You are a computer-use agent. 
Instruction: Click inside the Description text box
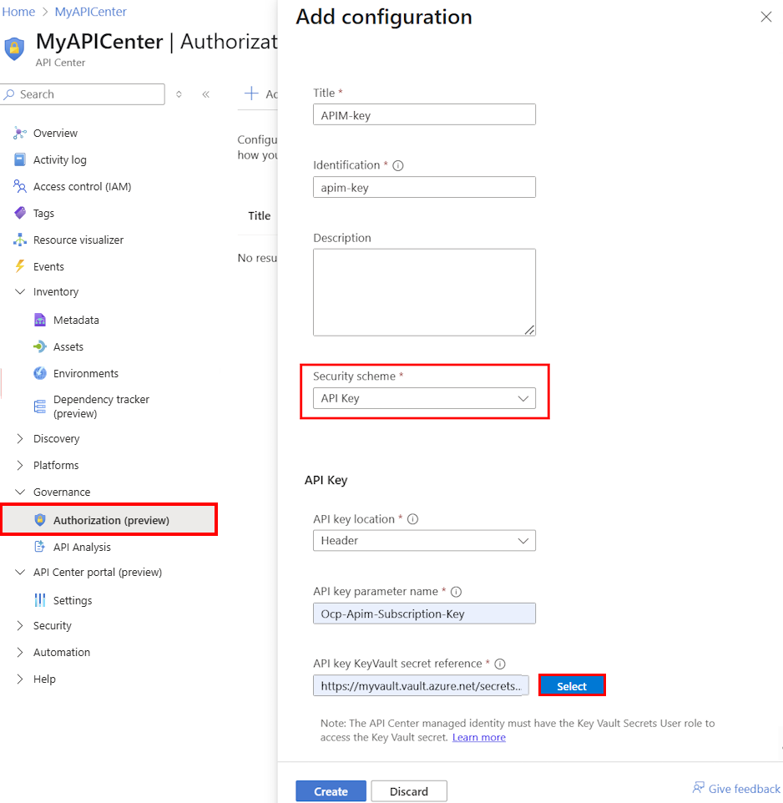424,291
